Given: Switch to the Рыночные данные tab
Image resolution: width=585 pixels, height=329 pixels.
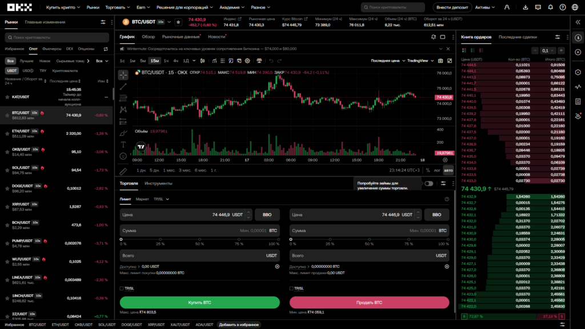Looking at the screenshot, I should coord(181,37).
